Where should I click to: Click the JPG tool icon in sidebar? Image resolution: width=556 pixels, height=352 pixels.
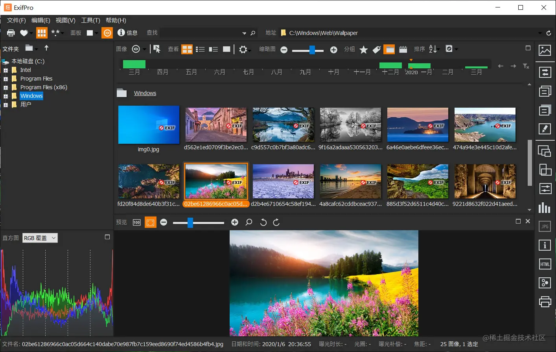pyautogui.click(x=545, y=226)
